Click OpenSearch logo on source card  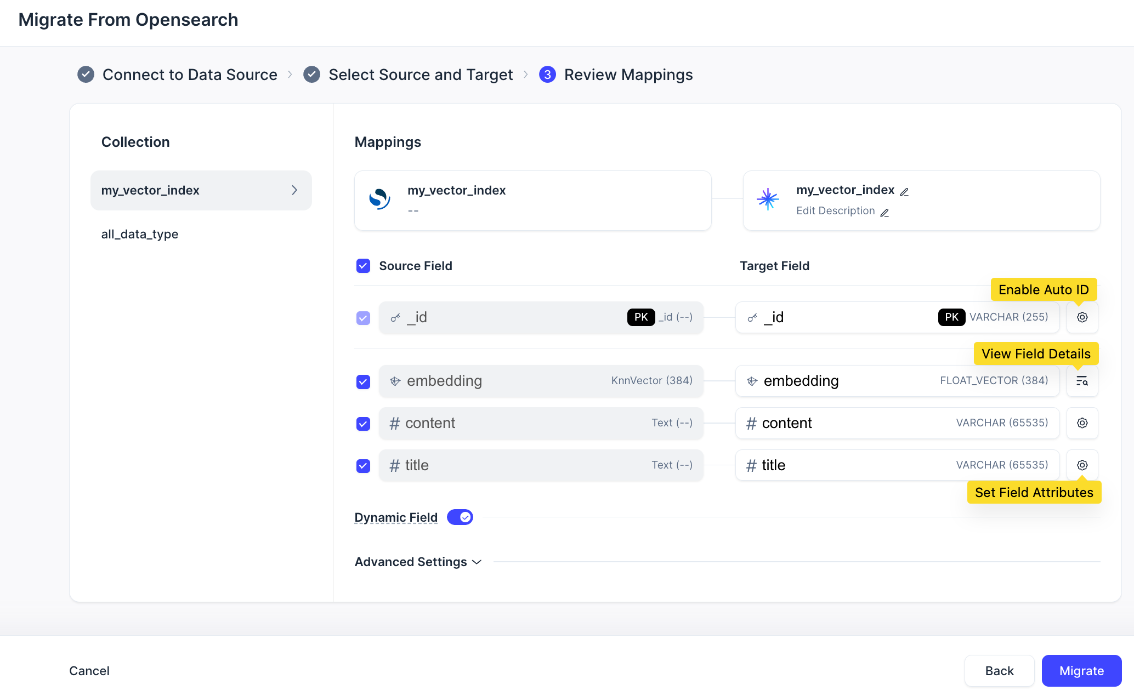pos(379,199)
